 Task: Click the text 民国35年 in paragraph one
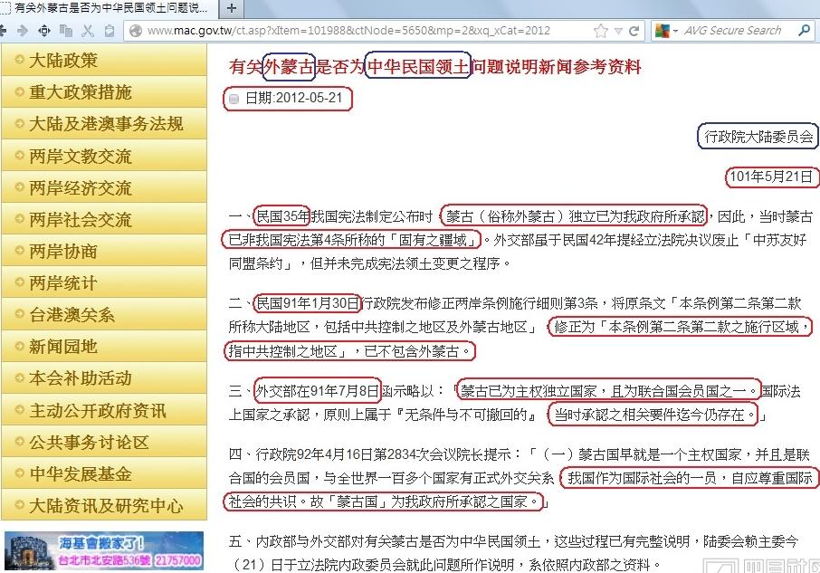click(x=283, y=216)
